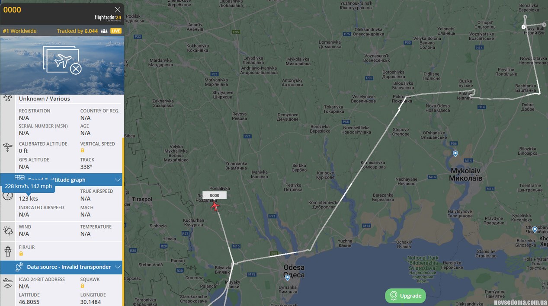This screenshot has width=548, height=306.
Task: Click the vertical speed lock icon
Action: coord(83,150)
